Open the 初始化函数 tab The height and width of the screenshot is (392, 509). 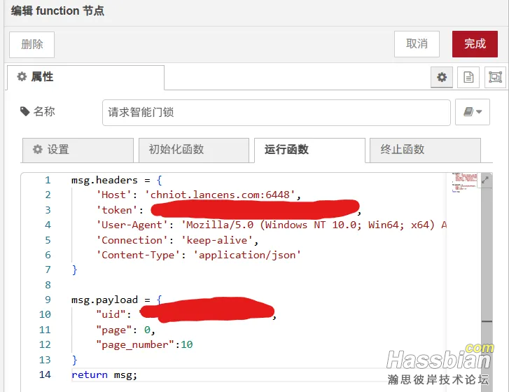(193, 150)
